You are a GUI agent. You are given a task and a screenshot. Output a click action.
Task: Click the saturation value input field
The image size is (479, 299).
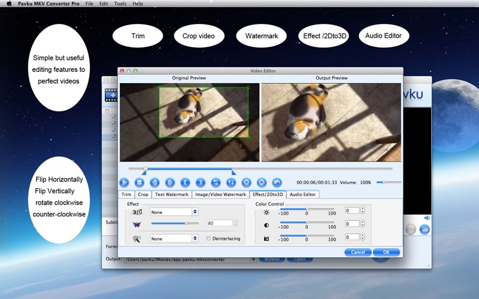coord(352,237)
